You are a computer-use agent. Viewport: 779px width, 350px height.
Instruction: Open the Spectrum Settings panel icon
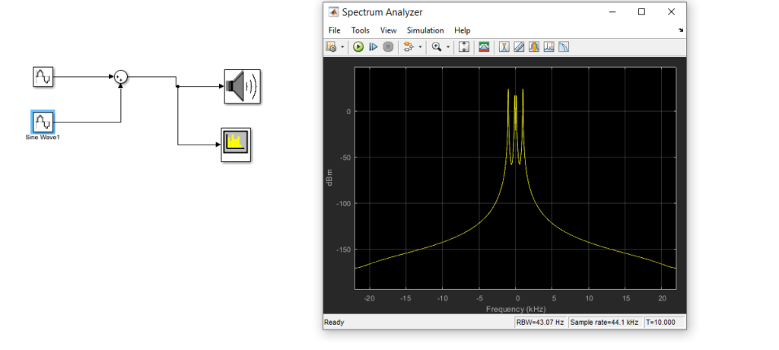331,46
